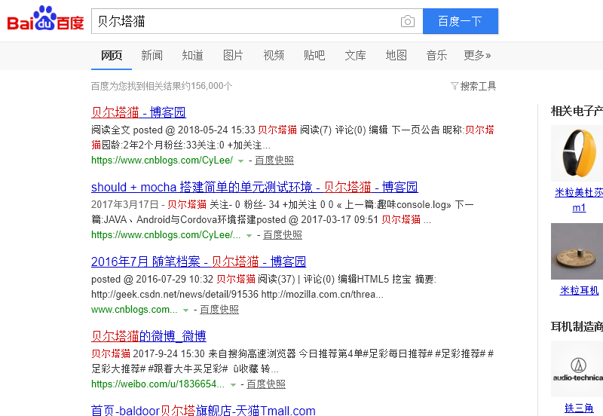
Task: Open the 音乐 tab
Action: [436, 55]
